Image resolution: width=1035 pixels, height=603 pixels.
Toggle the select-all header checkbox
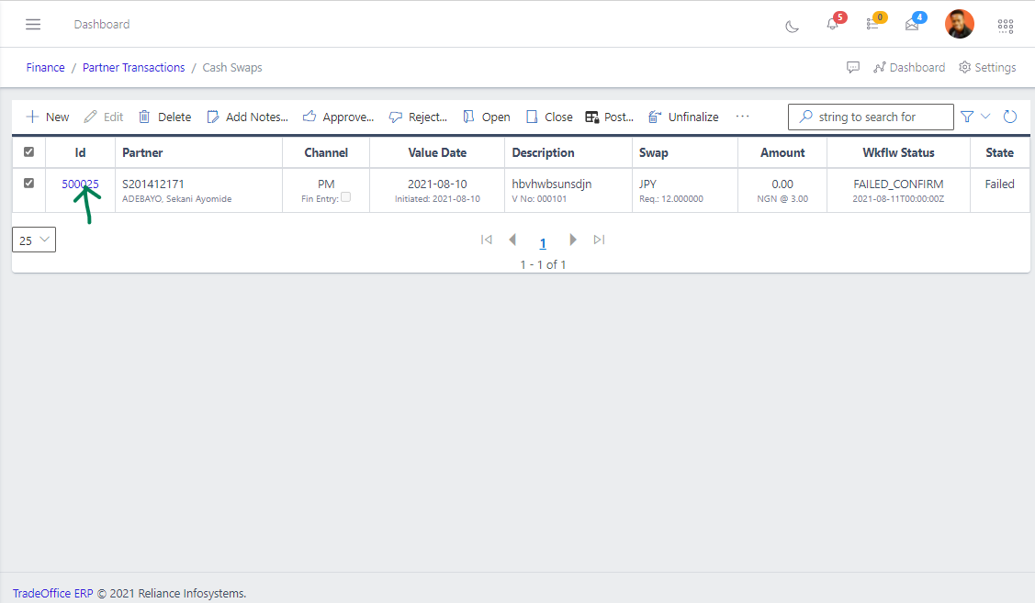[x=28, y=152]
